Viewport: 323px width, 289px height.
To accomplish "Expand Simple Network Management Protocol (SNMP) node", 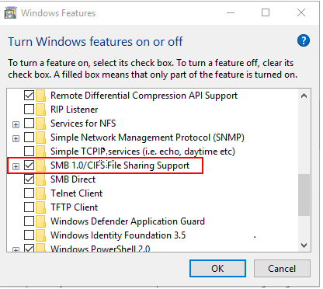I will pyautogui.click(x=16, y=138).
